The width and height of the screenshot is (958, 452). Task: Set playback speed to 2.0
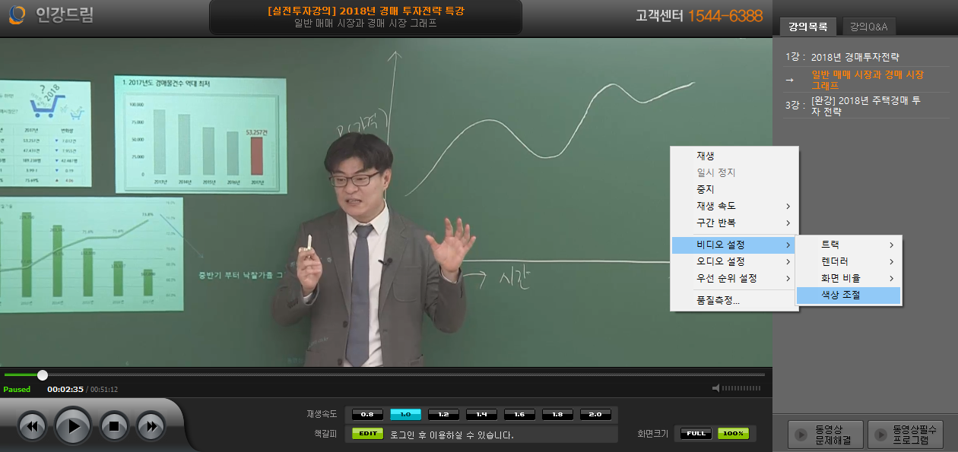(595, 414)
